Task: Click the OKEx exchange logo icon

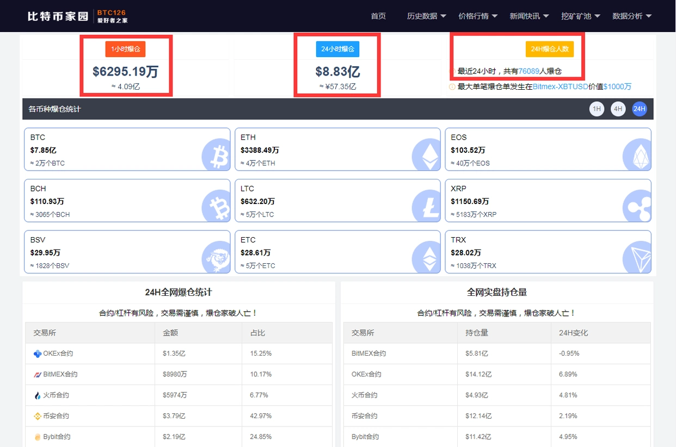Action: click(38, 353)
